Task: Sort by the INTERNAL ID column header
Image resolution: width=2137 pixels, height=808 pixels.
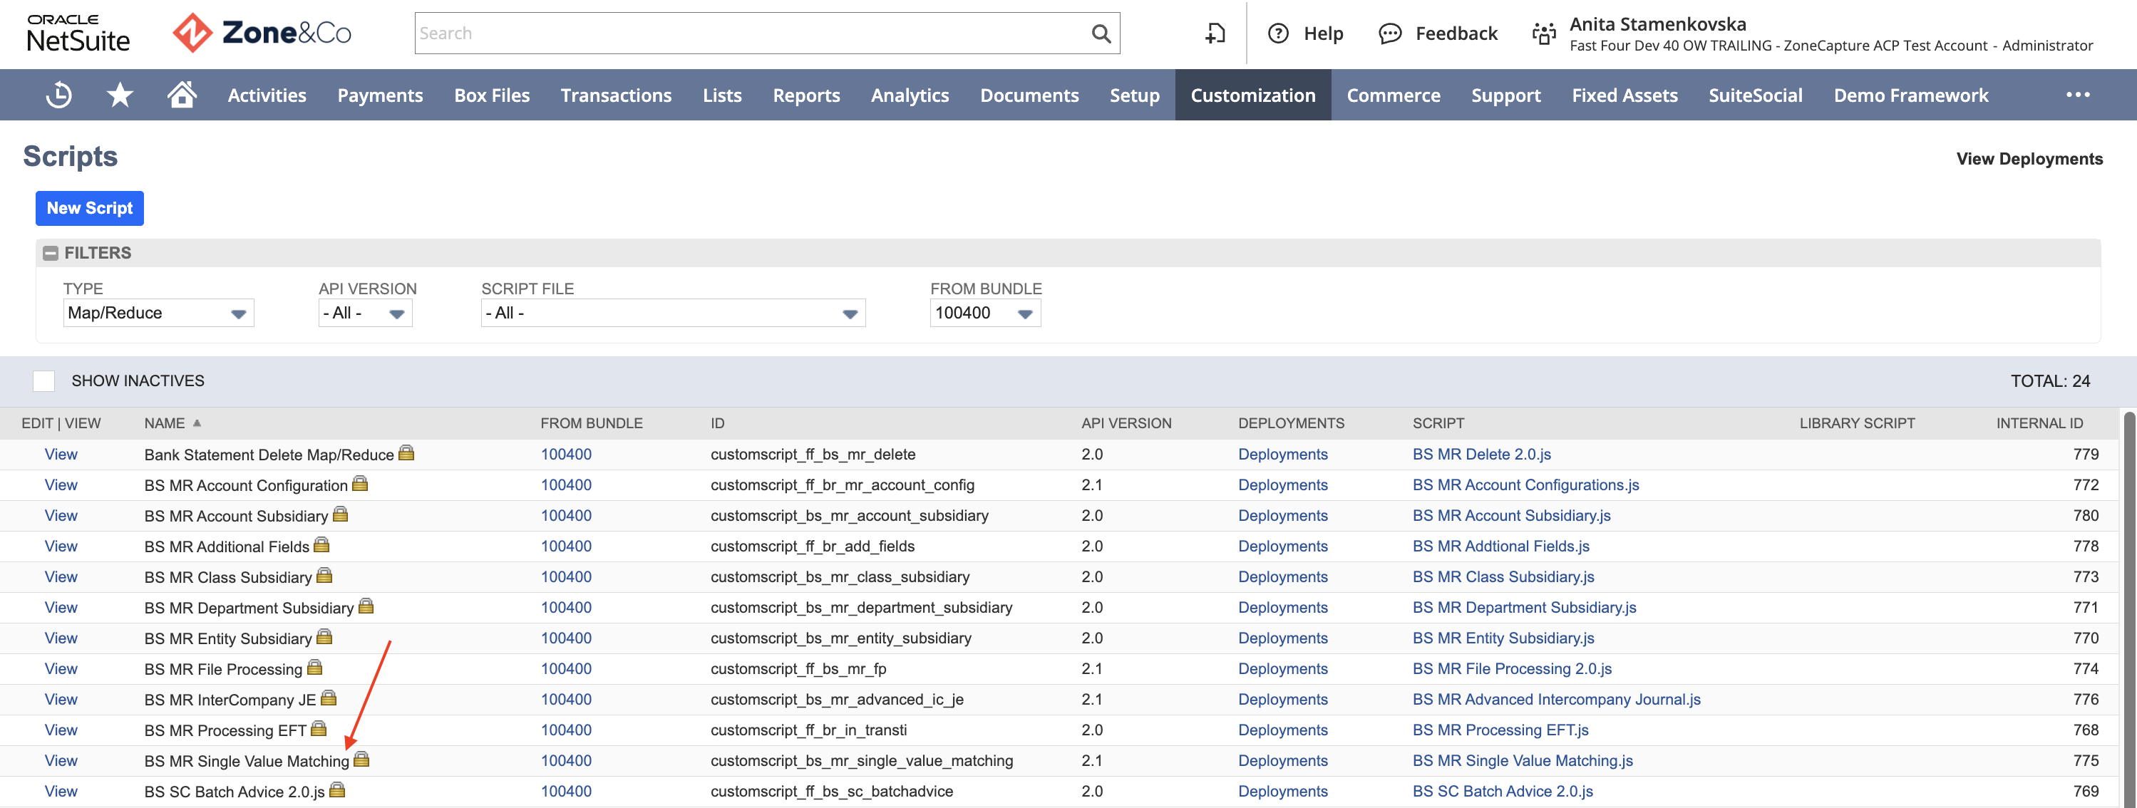Action: (2039, 423)
